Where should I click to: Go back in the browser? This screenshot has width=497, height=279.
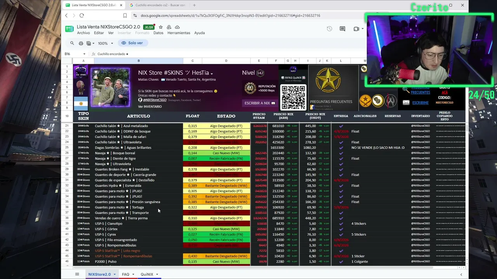(x=66, y=15)
